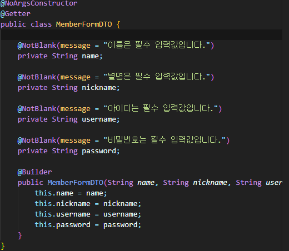Click 'this.username = username;' assignment line
This screenshot has width=289, height=251.
[88, 214]
